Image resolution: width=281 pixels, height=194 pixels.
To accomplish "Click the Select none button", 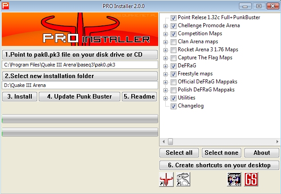I will click(x=222, y=153).
